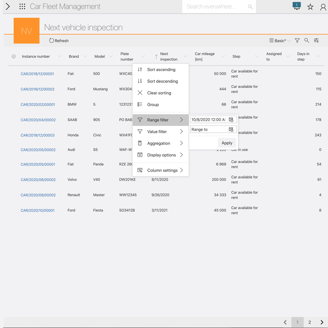Open the Basic view dropdown
328x328 pixels.
[x=280, y=41]
